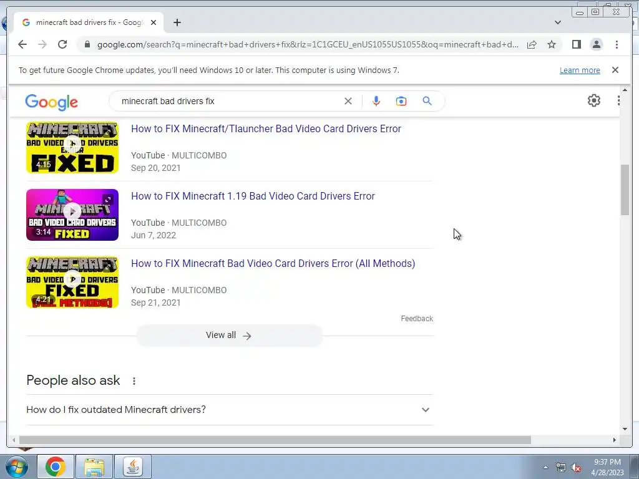Start a voice search with microphone
The image size is (639, 479).
pyautogui.click(x=376, y=101)
